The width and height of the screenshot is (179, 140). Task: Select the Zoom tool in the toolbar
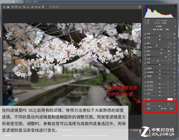point(4,7)
